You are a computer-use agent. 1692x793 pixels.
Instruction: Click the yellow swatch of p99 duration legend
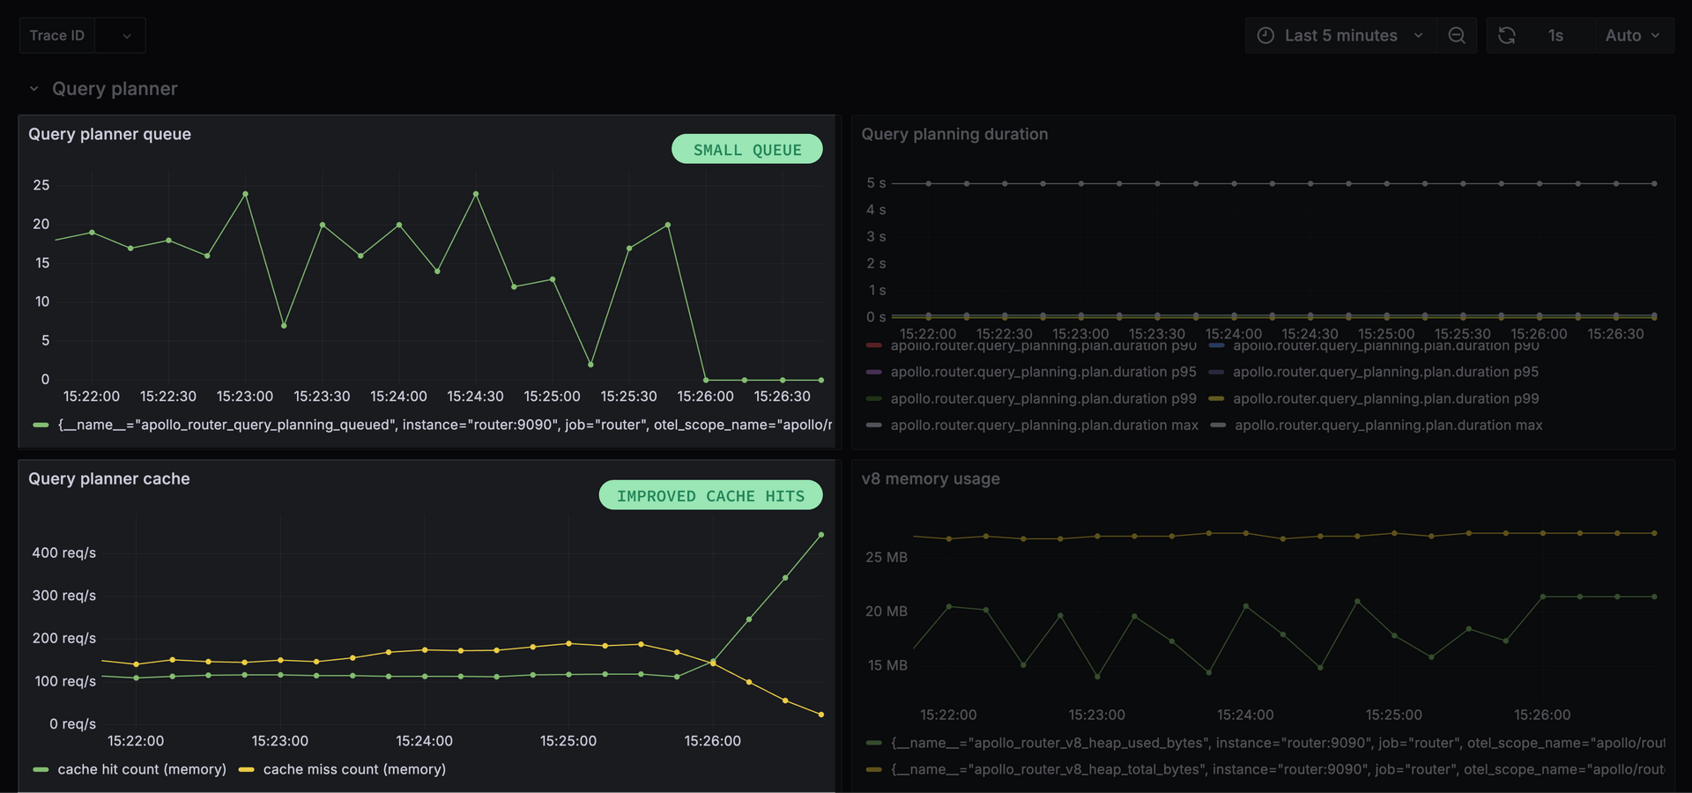pos(1216,398)
